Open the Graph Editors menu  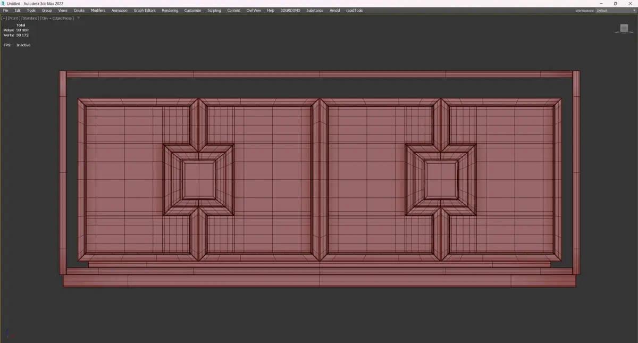(x=145, y=10)
